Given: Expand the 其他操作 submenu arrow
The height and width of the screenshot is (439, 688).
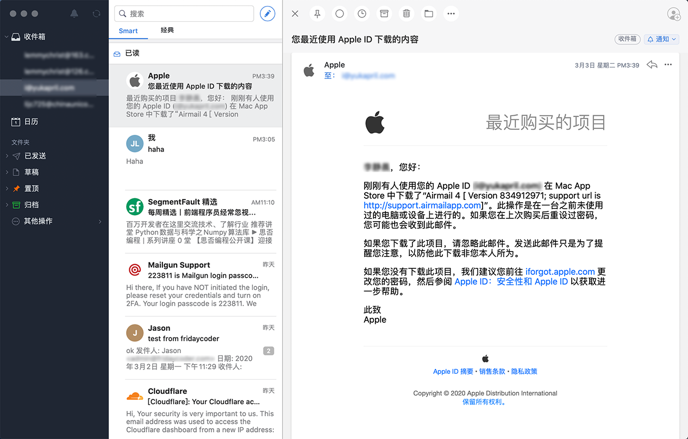Looking at the screenshot, I should click(x=100, y=221).
